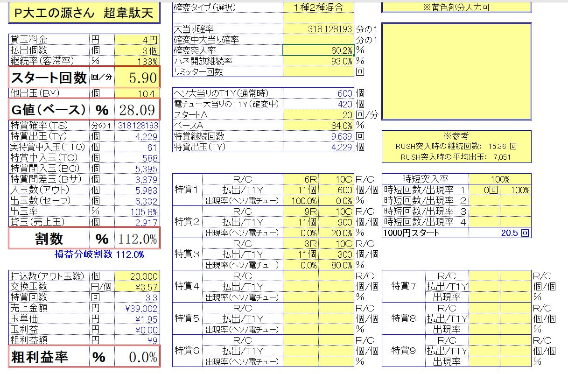
Task: Click the 確変突入率 cell showing 60.2%
Action: tap(318, 50)
